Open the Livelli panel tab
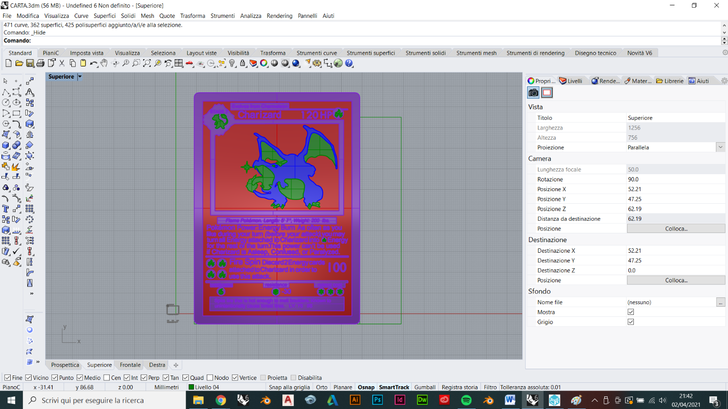Image resolution: width=728 pixels, height=409 pixels. coord(571,81)
